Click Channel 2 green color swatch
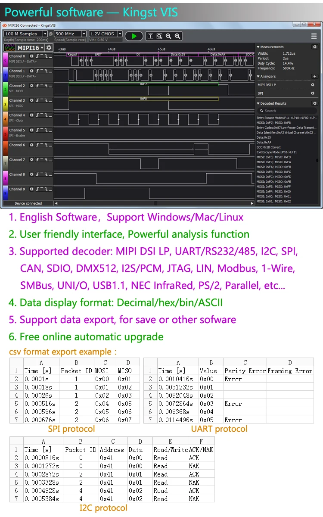This screenshot has height=517, width=323. (x=5, y=90)
